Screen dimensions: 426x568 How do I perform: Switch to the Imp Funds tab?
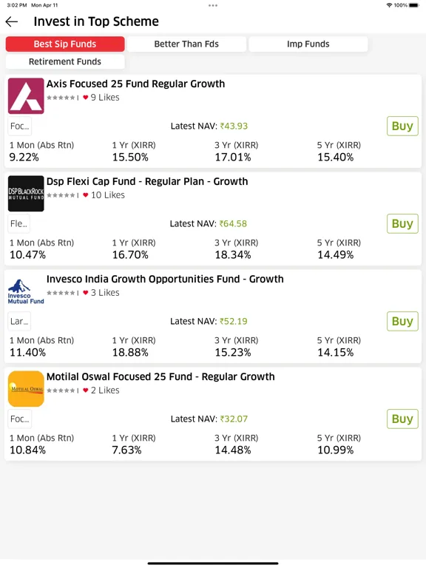[308, 44]
